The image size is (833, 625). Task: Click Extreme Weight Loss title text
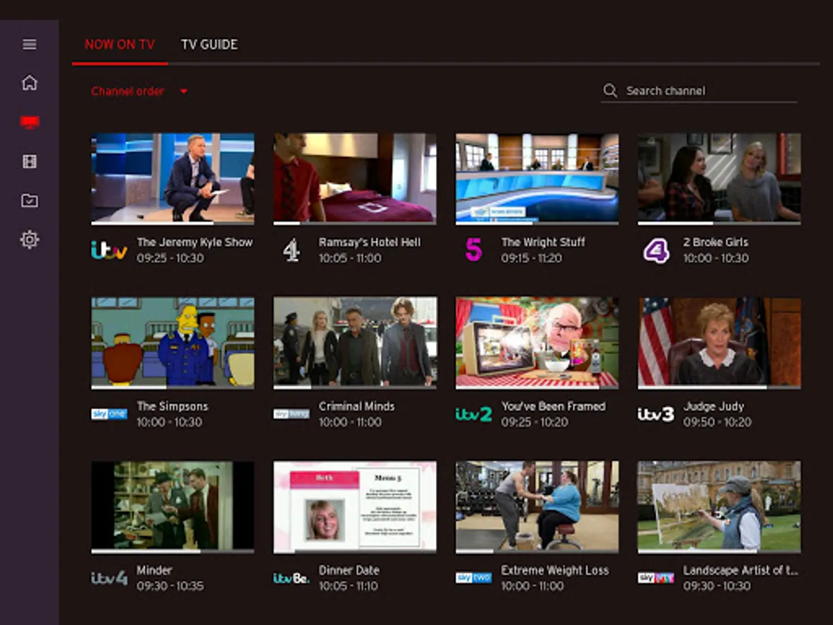(x=555, y=570)
